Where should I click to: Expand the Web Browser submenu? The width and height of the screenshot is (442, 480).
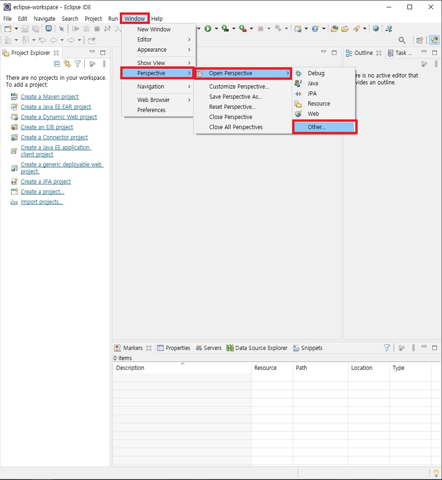[157, 100]
